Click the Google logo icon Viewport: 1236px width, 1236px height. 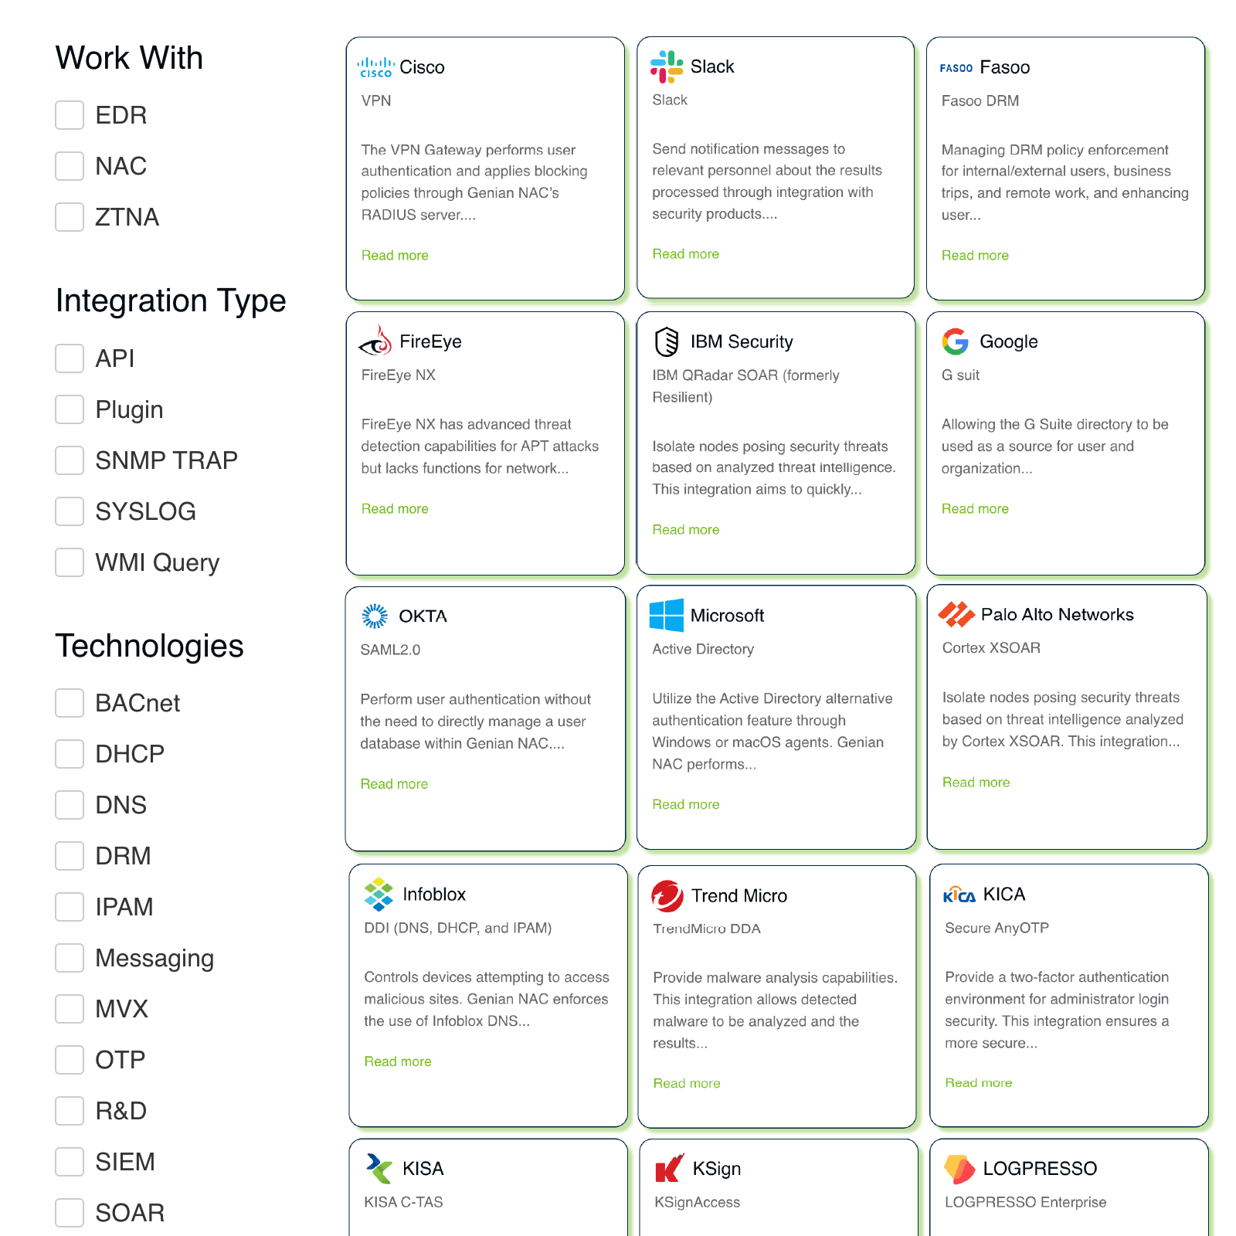[x=956, y=341]
